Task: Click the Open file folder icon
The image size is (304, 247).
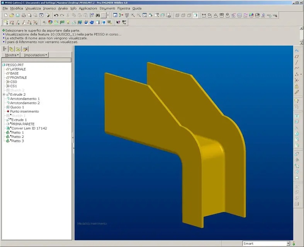Action: tap(12, 15)
